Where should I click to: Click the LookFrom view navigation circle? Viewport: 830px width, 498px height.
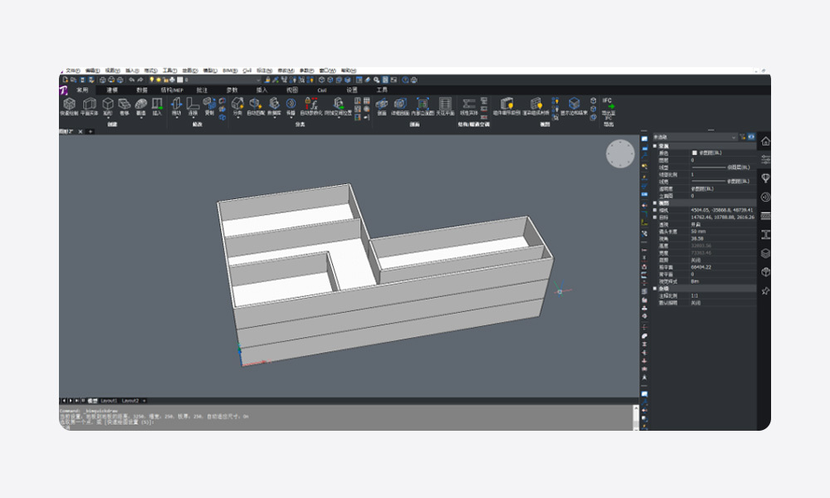point(620,154)
